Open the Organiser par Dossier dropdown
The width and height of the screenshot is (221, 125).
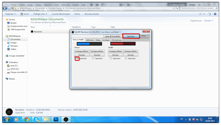coord(209,20)
